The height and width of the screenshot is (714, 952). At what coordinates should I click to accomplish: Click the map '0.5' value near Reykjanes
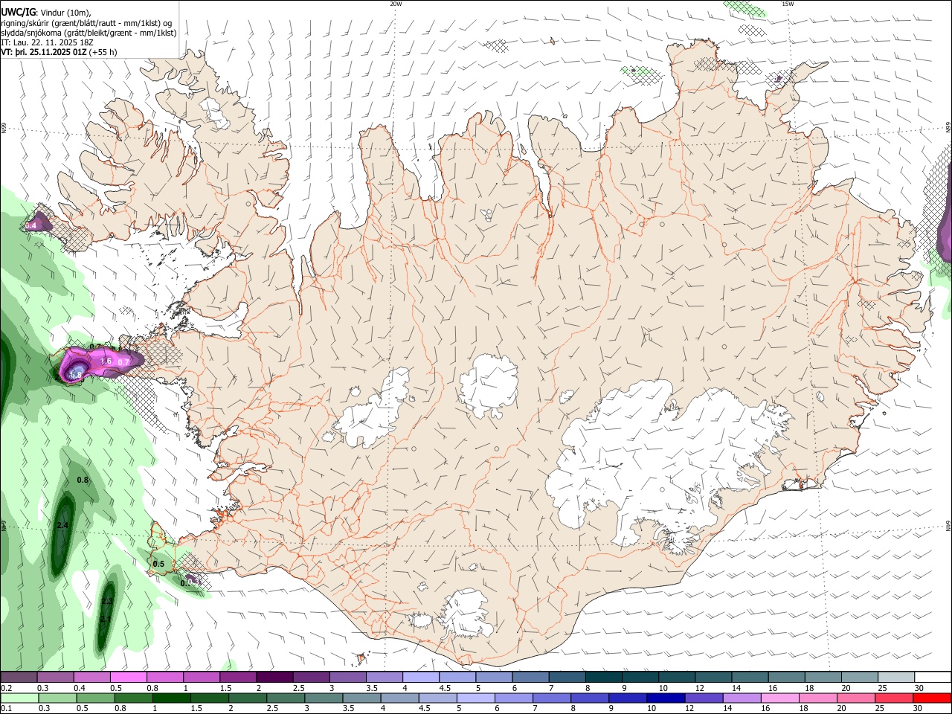(158, 565)
